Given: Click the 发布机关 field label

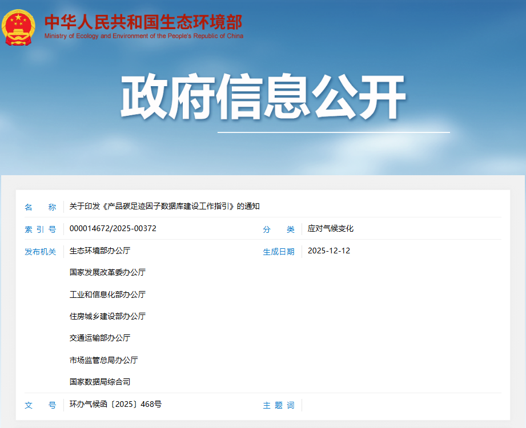Looking at the screenshot, I should click(x=41, y=251).
